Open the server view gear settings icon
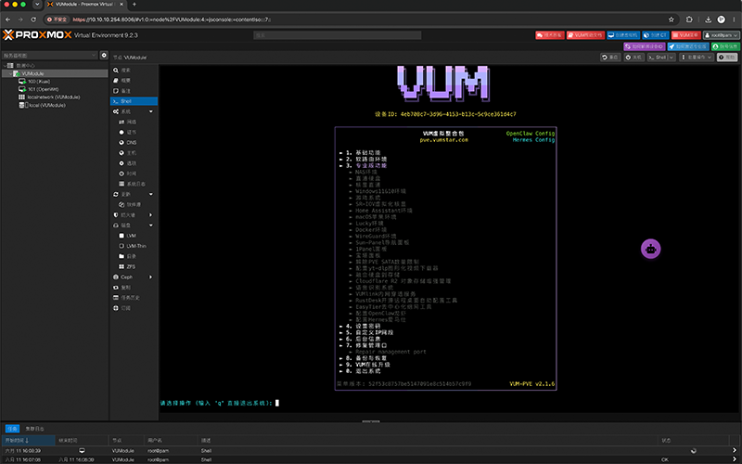This screenshot has height=464, width=742. pyautogui.click(x=104, y=56)
